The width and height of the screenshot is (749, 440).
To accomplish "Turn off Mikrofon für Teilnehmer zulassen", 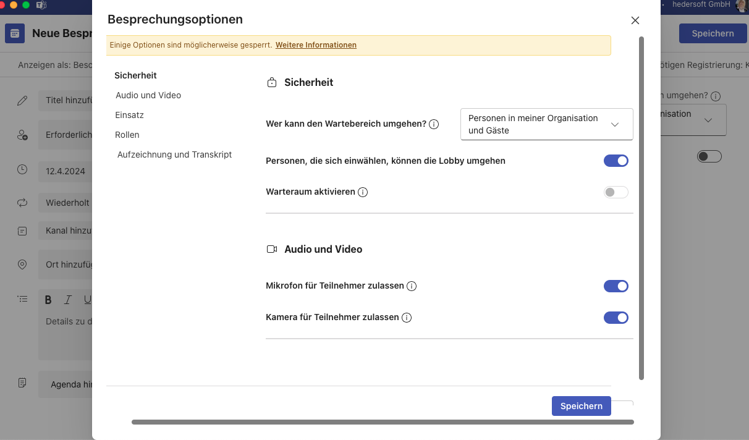I will (x=616, y=286).
